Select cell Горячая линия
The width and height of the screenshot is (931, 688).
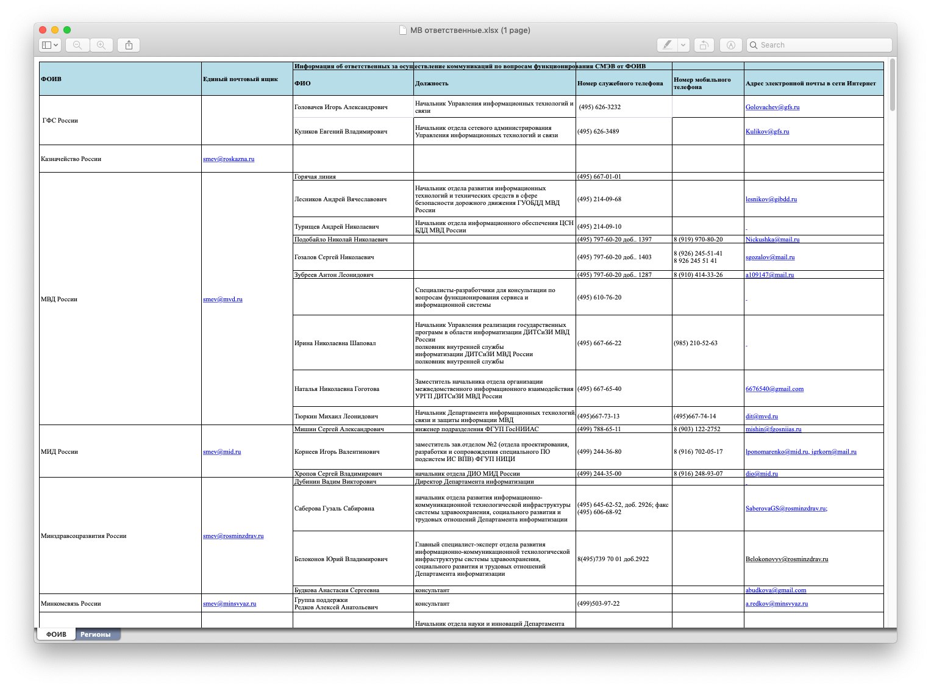pos(354,176)
